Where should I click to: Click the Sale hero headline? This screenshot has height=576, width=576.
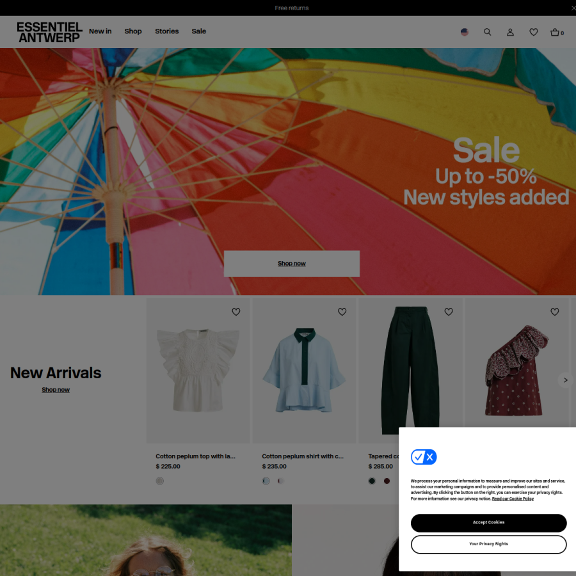[x=486, y=150]
